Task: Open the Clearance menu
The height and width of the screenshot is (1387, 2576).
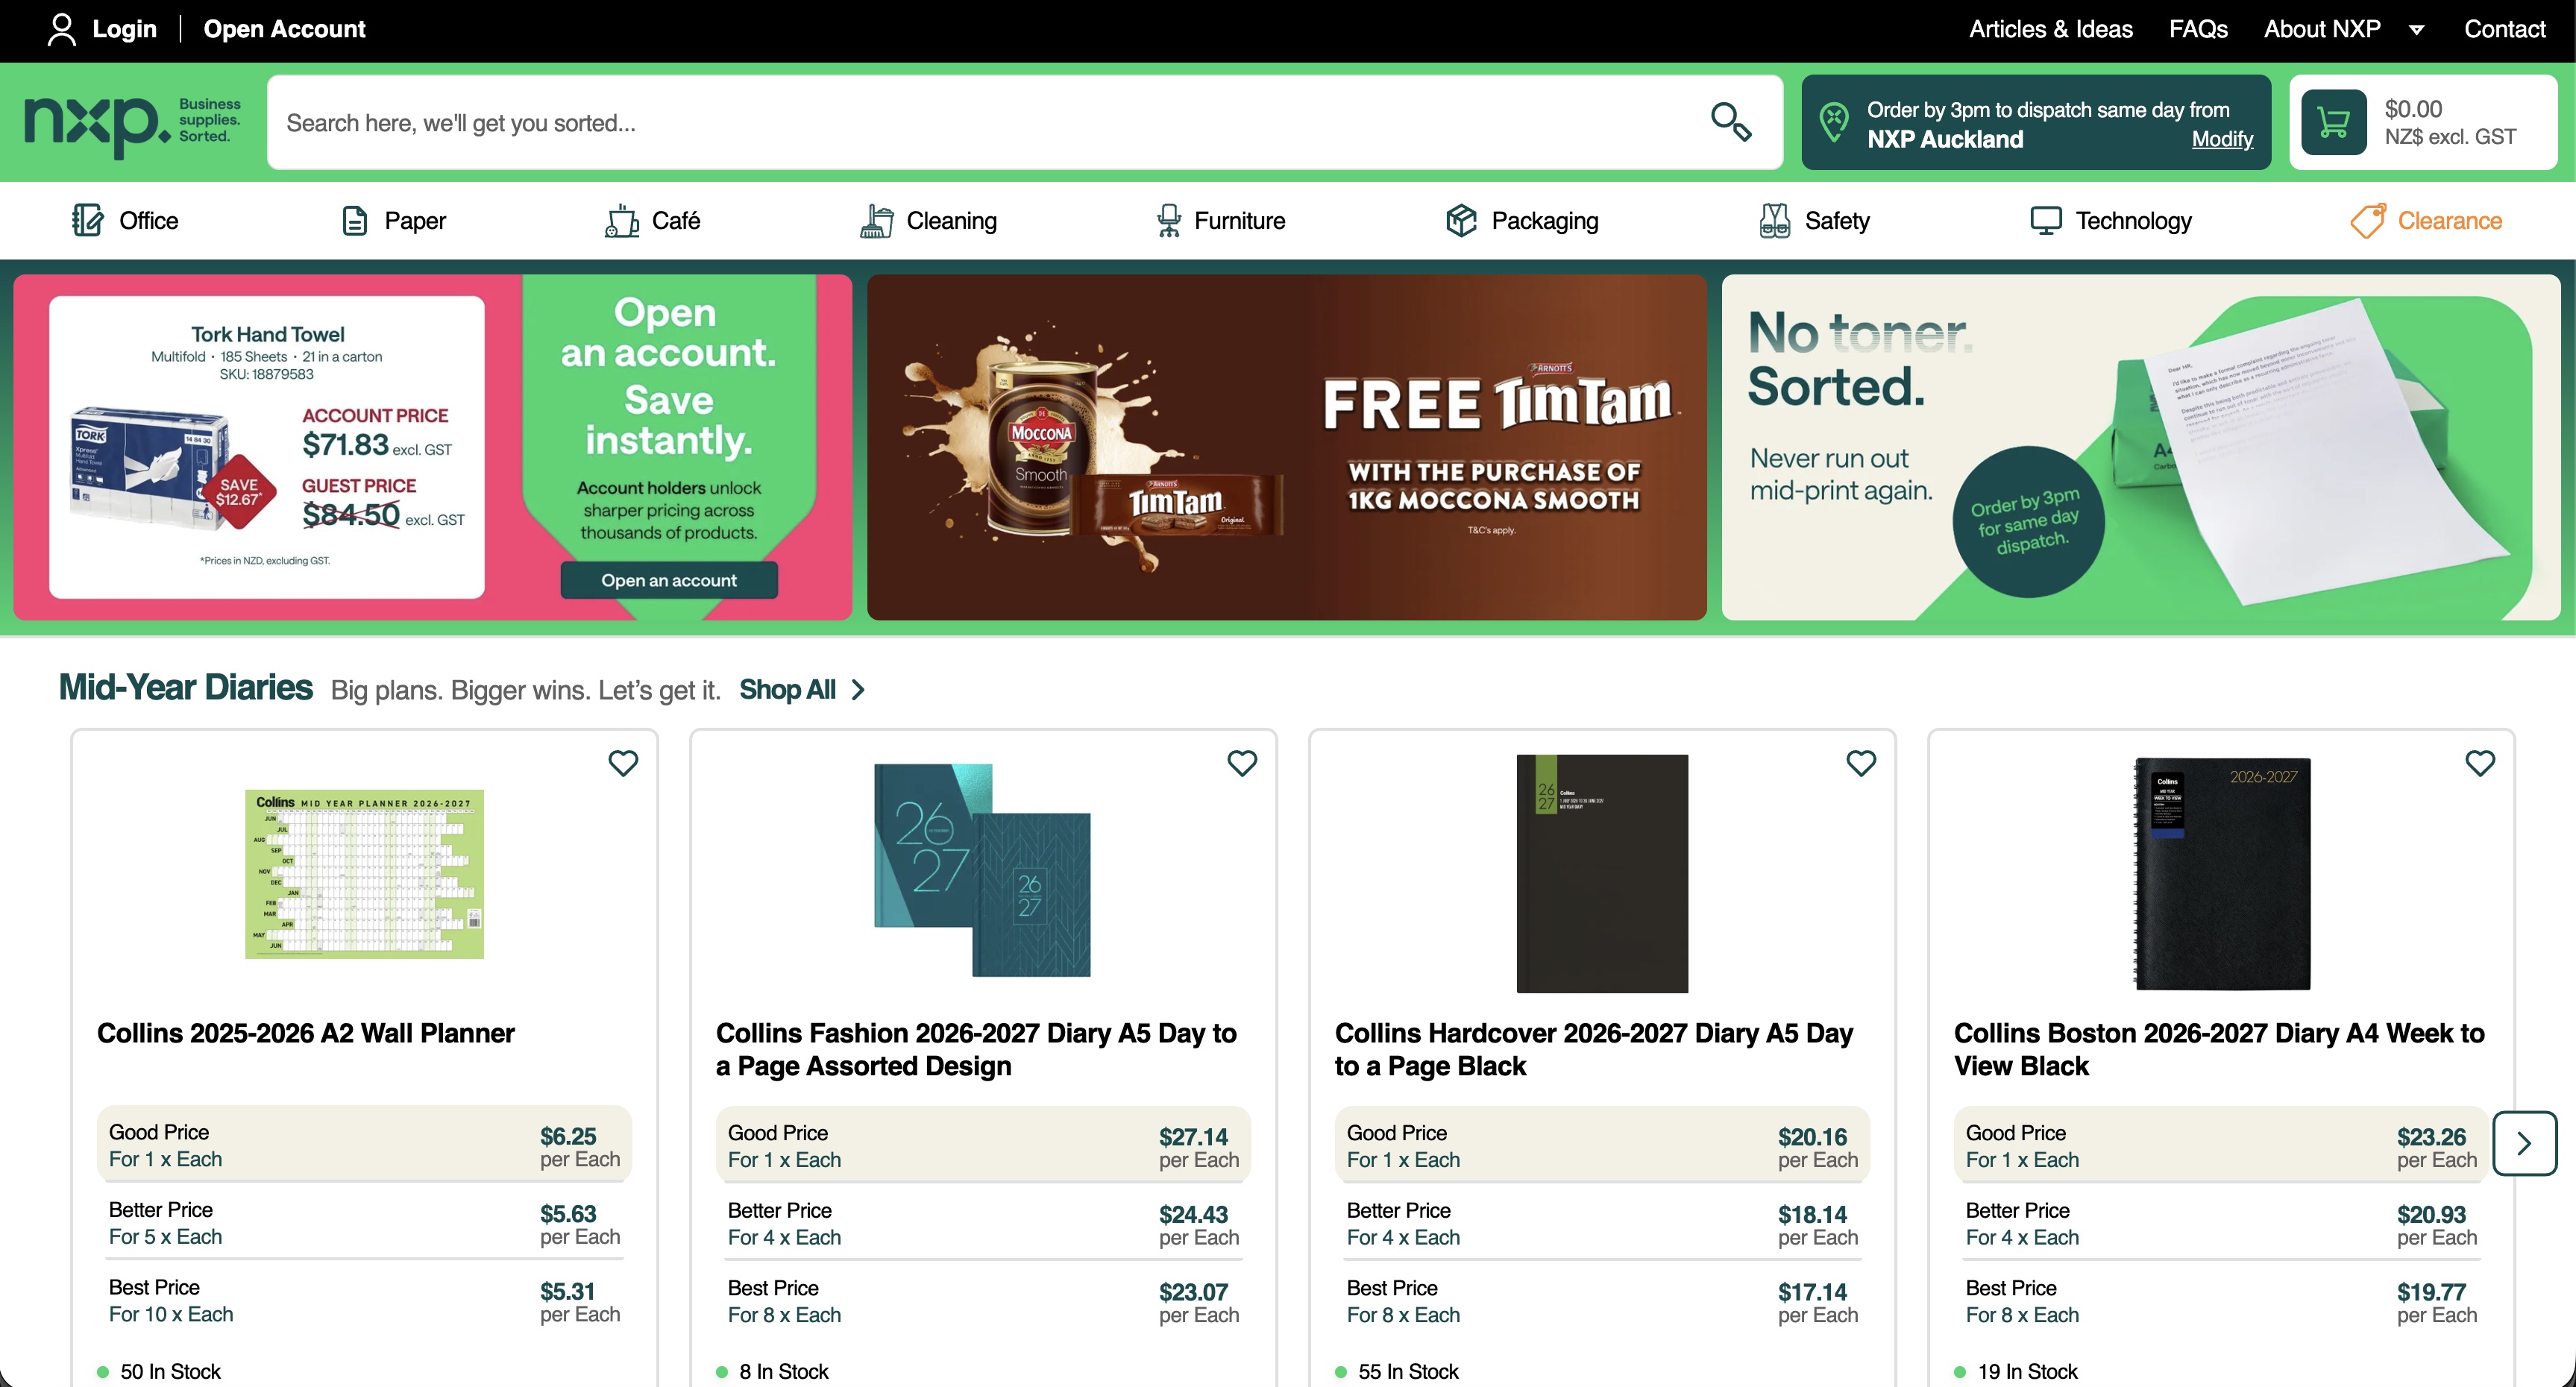Action: pyautogui.click(x=2427, y=220)
